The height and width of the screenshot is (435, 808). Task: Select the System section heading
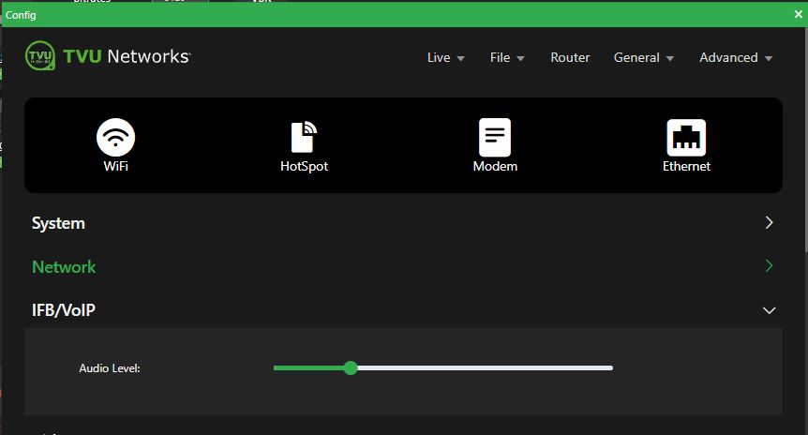[x=58, y=223]
